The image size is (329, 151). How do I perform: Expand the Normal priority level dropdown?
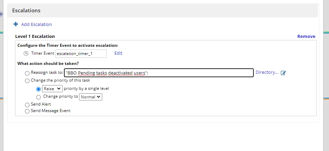pos(91,97)
